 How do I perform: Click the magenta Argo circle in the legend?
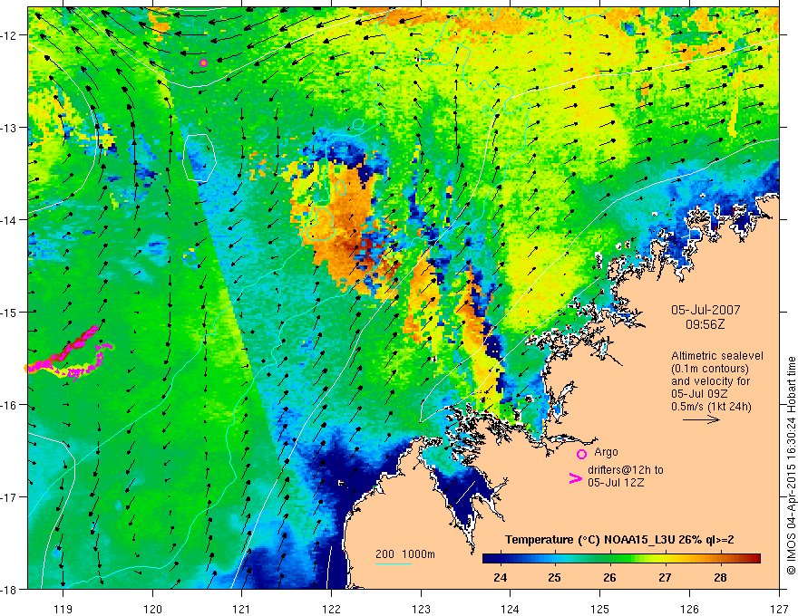(581, 454)
